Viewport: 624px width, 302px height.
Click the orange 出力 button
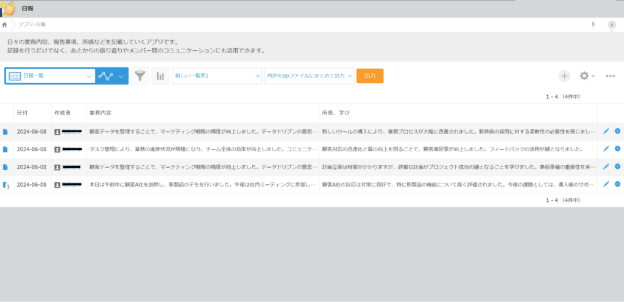tap(369, 76)
